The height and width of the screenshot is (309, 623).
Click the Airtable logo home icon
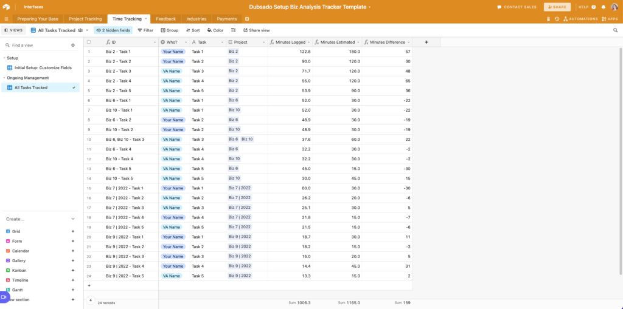pyautogui.click(x=6, y=7)
